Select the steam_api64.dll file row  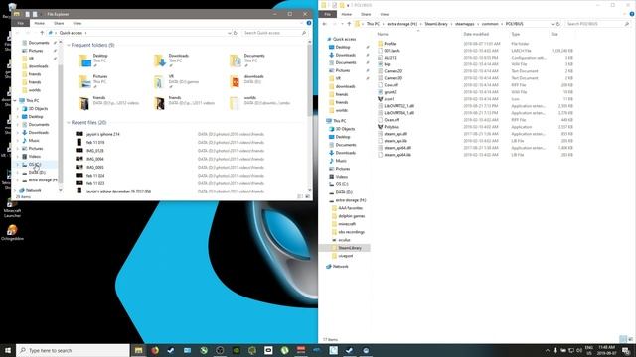coord(475,148)
